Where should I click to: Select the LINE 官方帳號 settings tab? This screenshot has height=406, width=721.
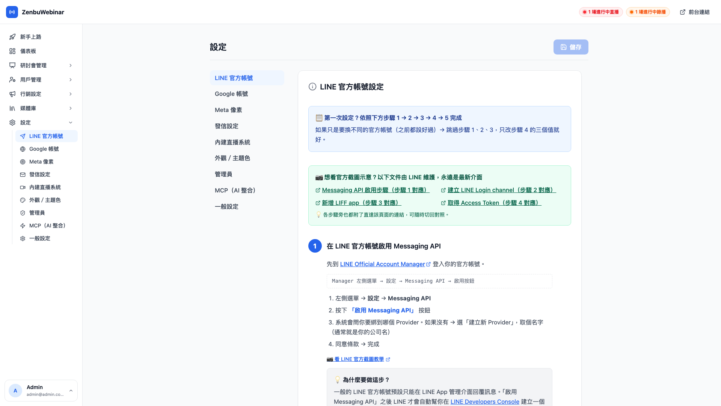(247, 78)
